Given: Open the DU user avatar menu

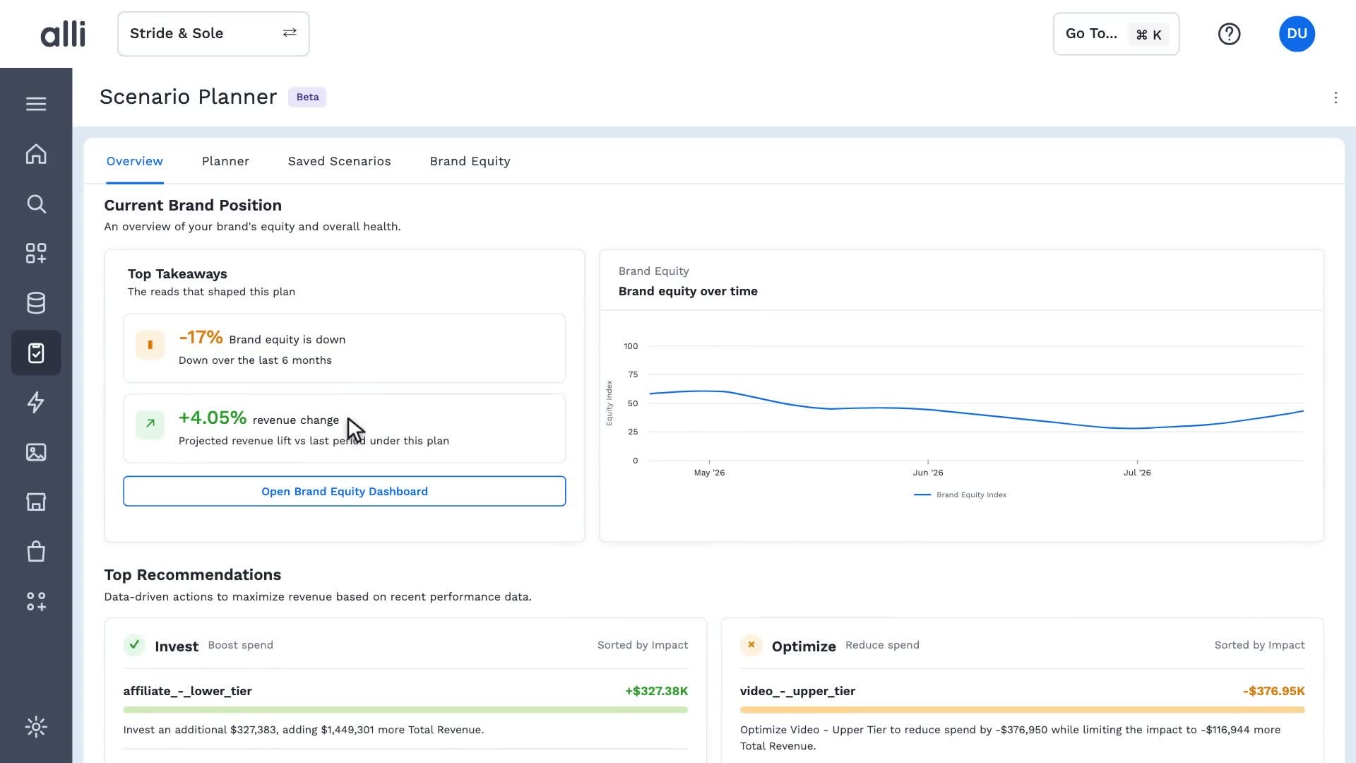Looking at the screenshot, I should pyautogui.click(x=1297, y=34).
